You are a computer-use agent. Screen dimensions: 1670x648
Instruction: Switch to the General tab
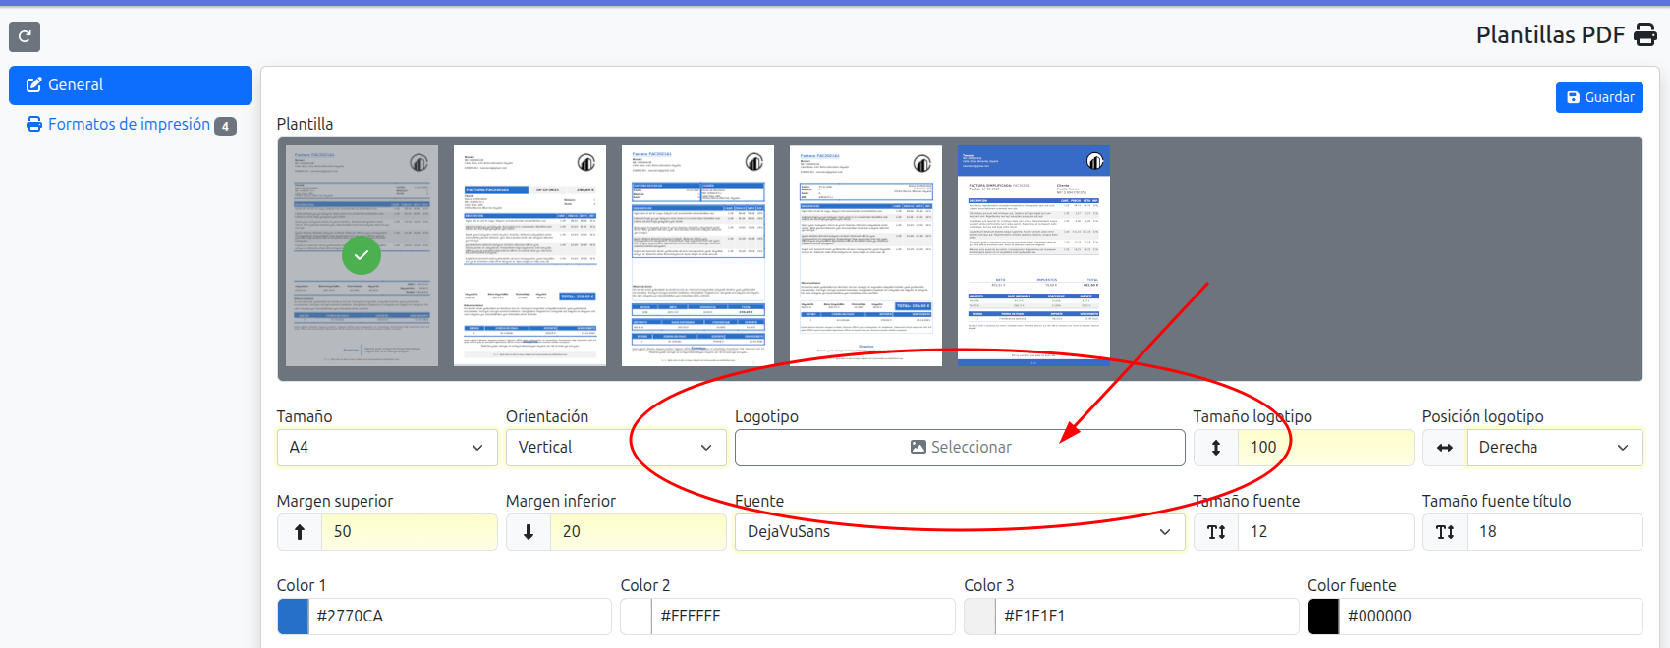131,85
